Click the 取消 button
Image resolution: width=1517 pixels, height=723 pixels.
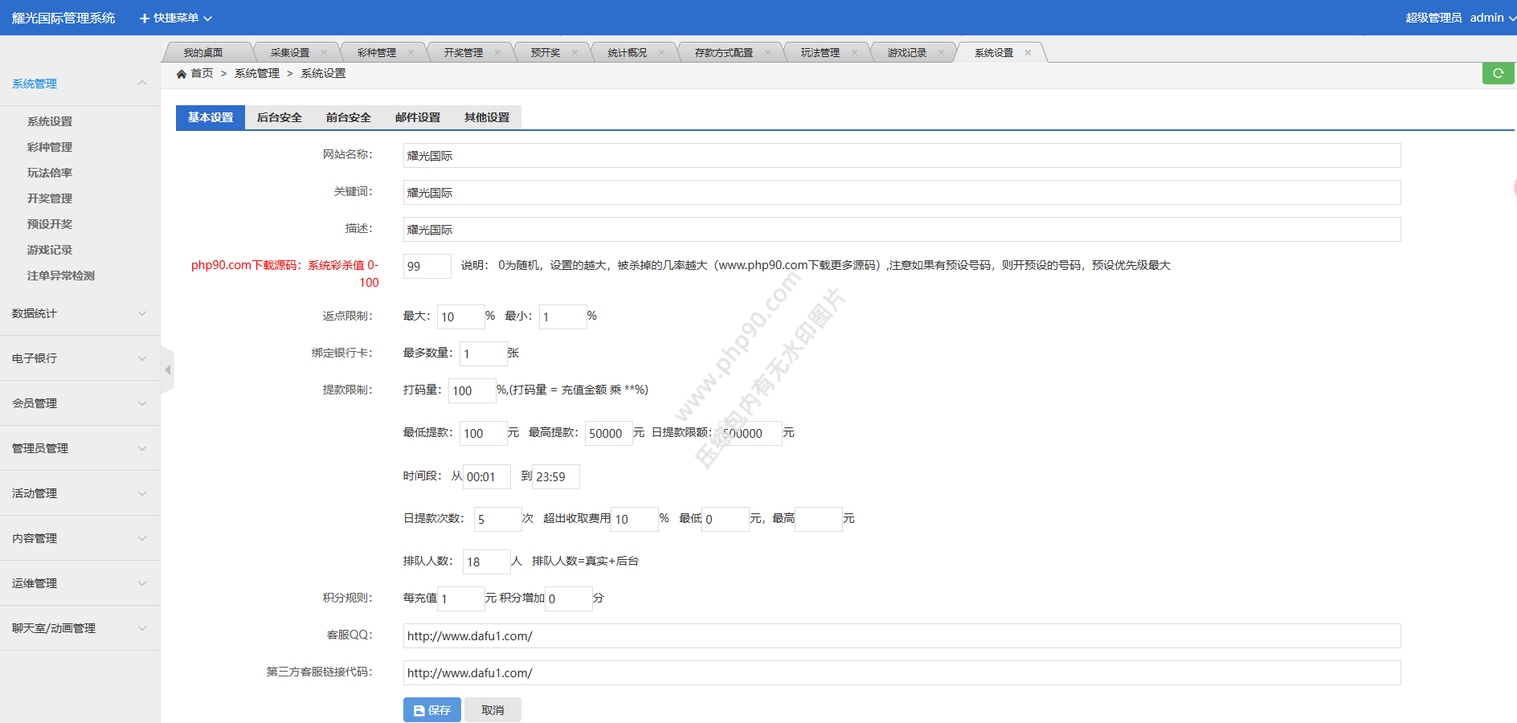coord(493,710)
